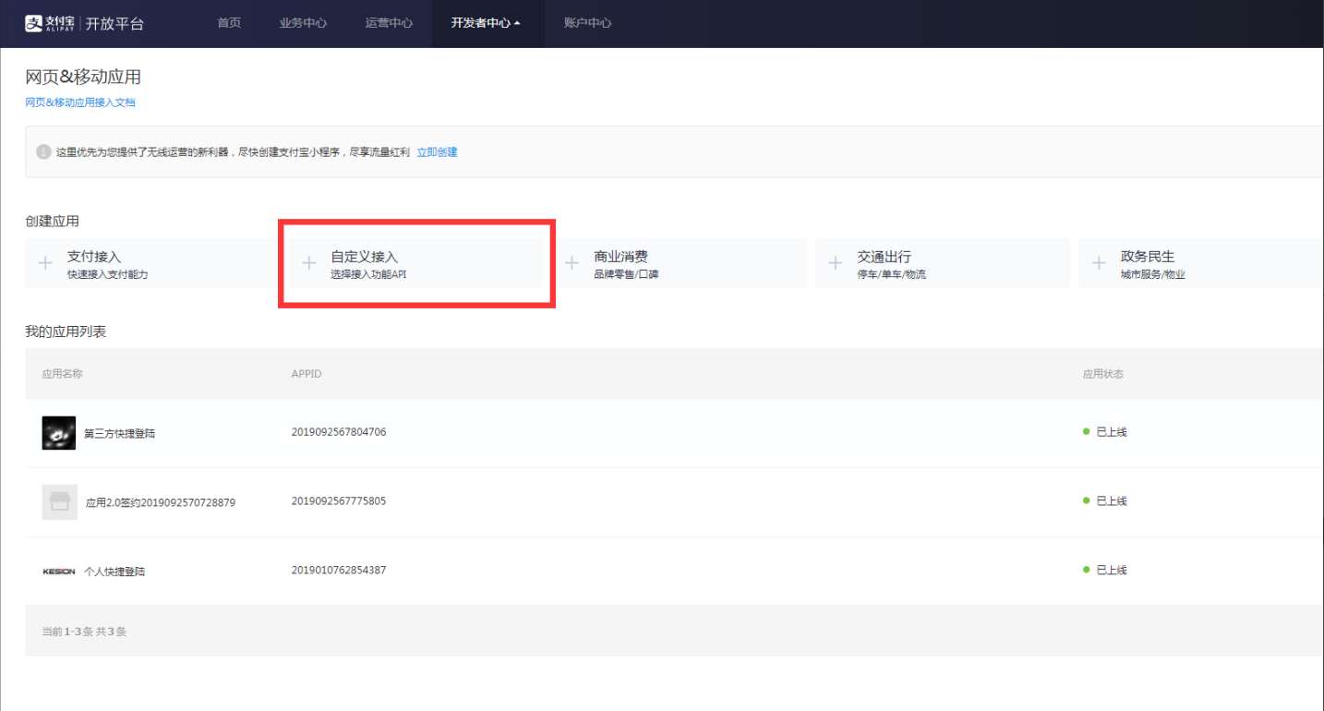
Task: Open the 第三方快捷登陆 app thumbnail
Action: [x=59, y=432]
